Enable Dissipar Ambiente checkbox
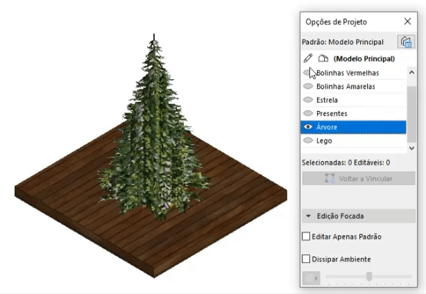 click(x=306, y=259)
